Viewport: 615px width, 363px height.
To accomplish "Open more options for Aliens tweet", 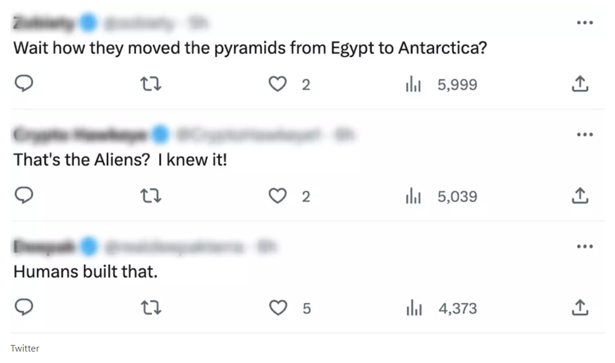I will pyautogui.click(x=584, y=134).
